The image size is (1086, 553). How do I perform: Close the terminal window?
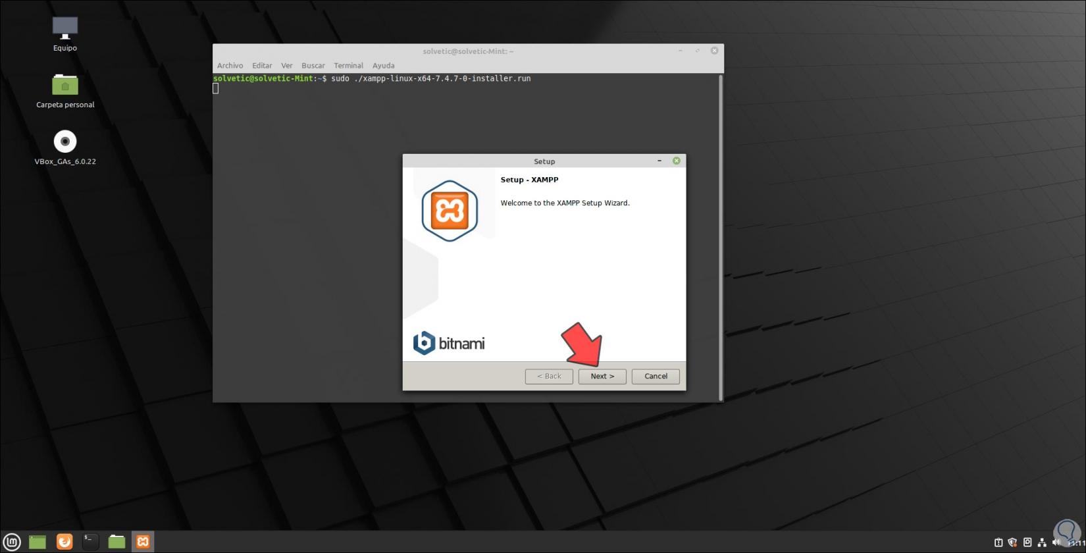click(x=714, y=51)
